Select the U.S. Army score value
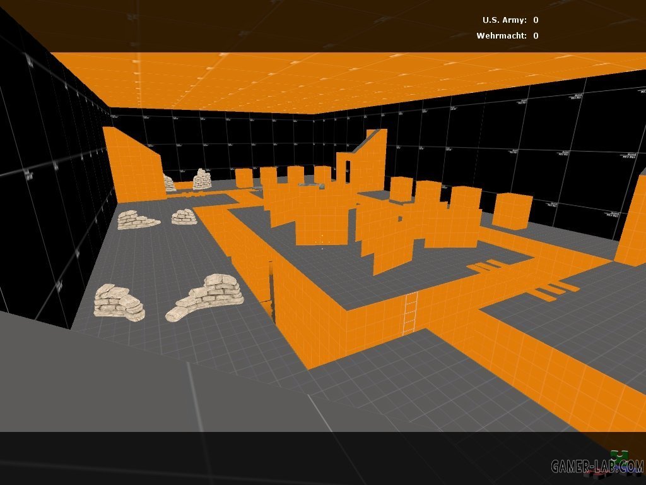 pos(536,20)
